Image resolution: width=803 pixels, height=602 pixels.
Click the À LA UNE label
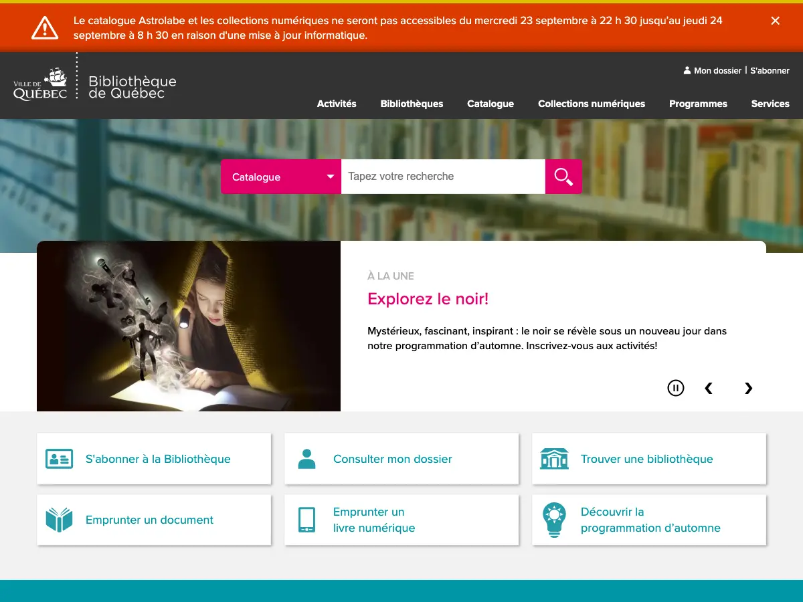391,276
